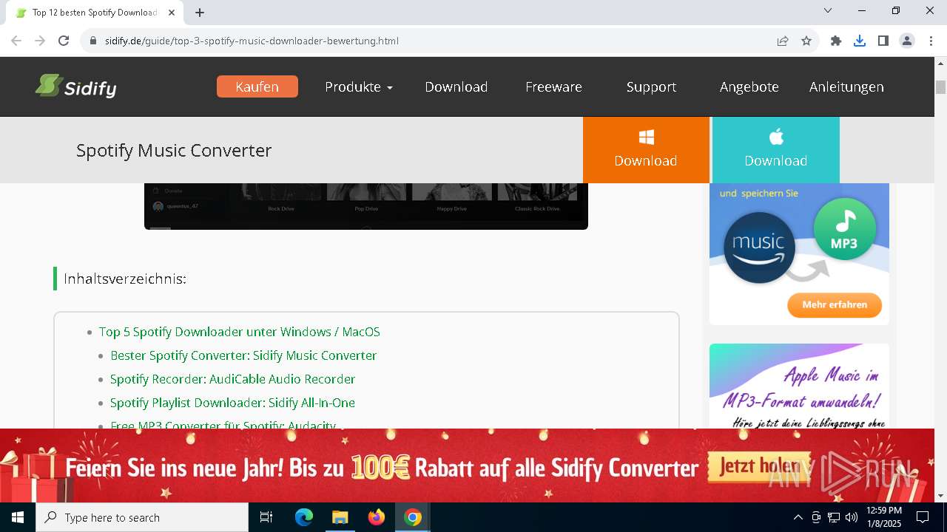Click the Spotify Music Converter heading
Viewport: 947px width, 532px height.
tap(174, 150)
